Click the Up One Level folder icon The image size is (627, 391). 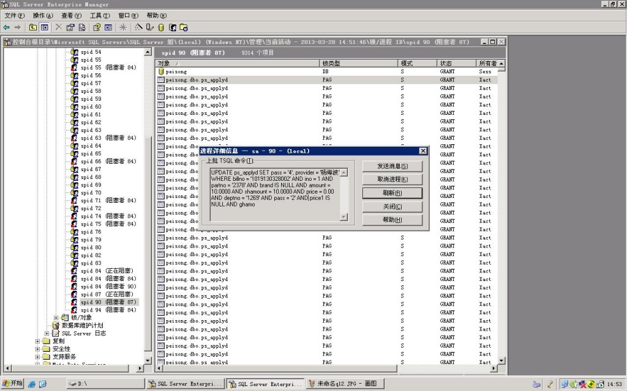coord(32,27)
